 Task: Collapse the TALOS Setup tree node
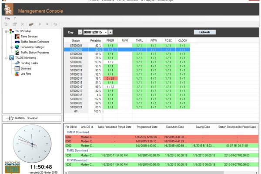click(6, 31)
